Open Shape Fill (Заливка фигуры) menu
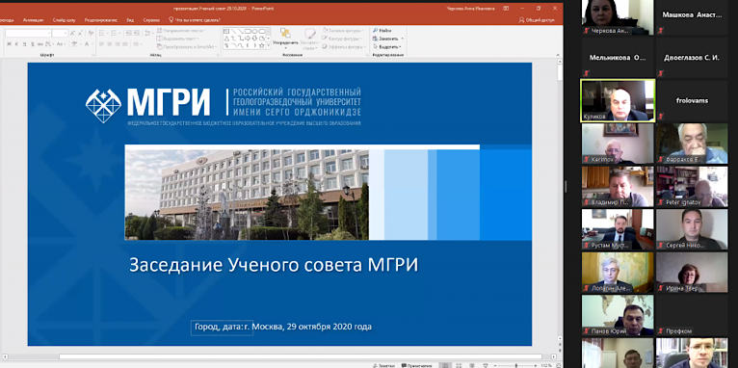 pyautogui.click(x=344, y=31)
